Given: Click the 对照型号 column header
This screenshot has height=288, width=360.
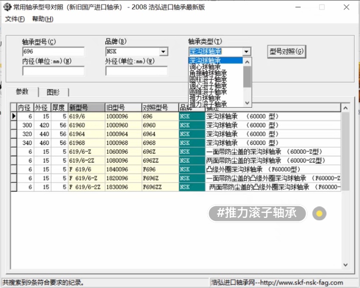Looking at the screenshot, I should coord(160,107).
